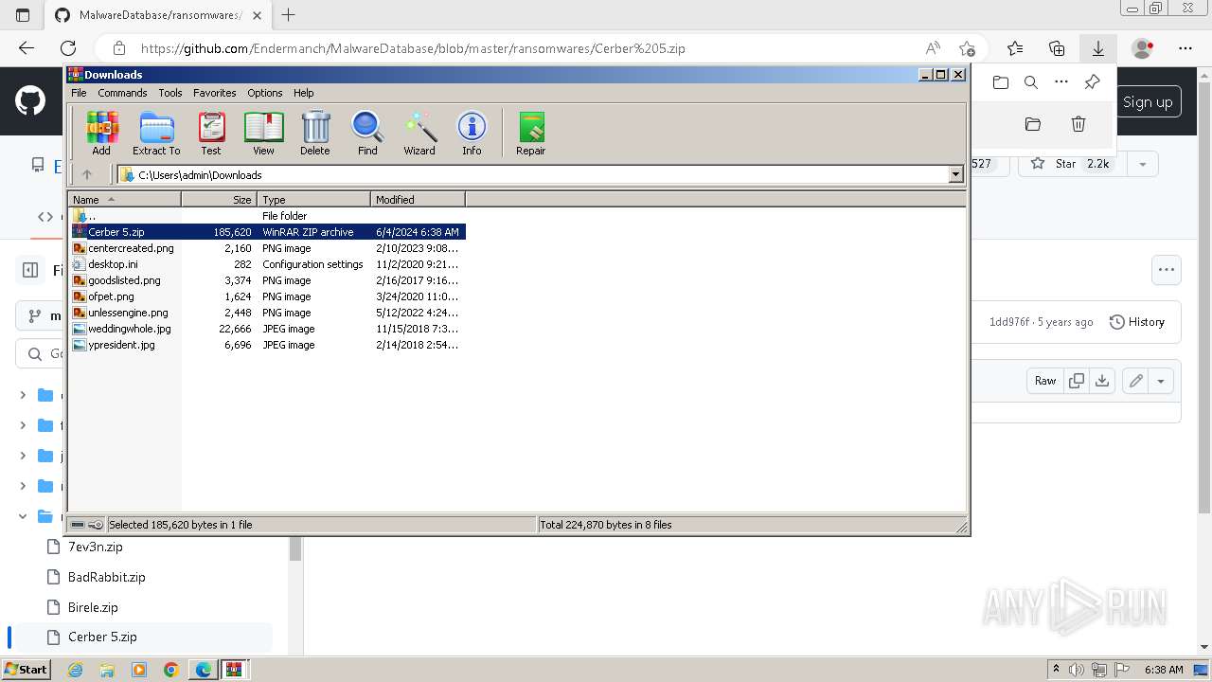1212x682 pixels.
Task: Click Internet Explorer taskbar icon
Action: click(x=76, y=669)
